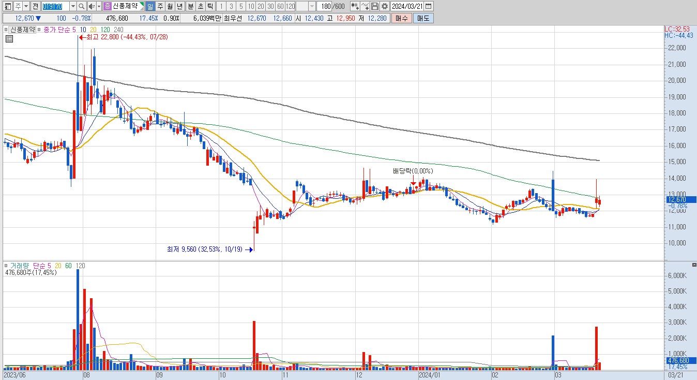
Task: Click the 03/21 date label at axis end
Action: coord(676,374)
